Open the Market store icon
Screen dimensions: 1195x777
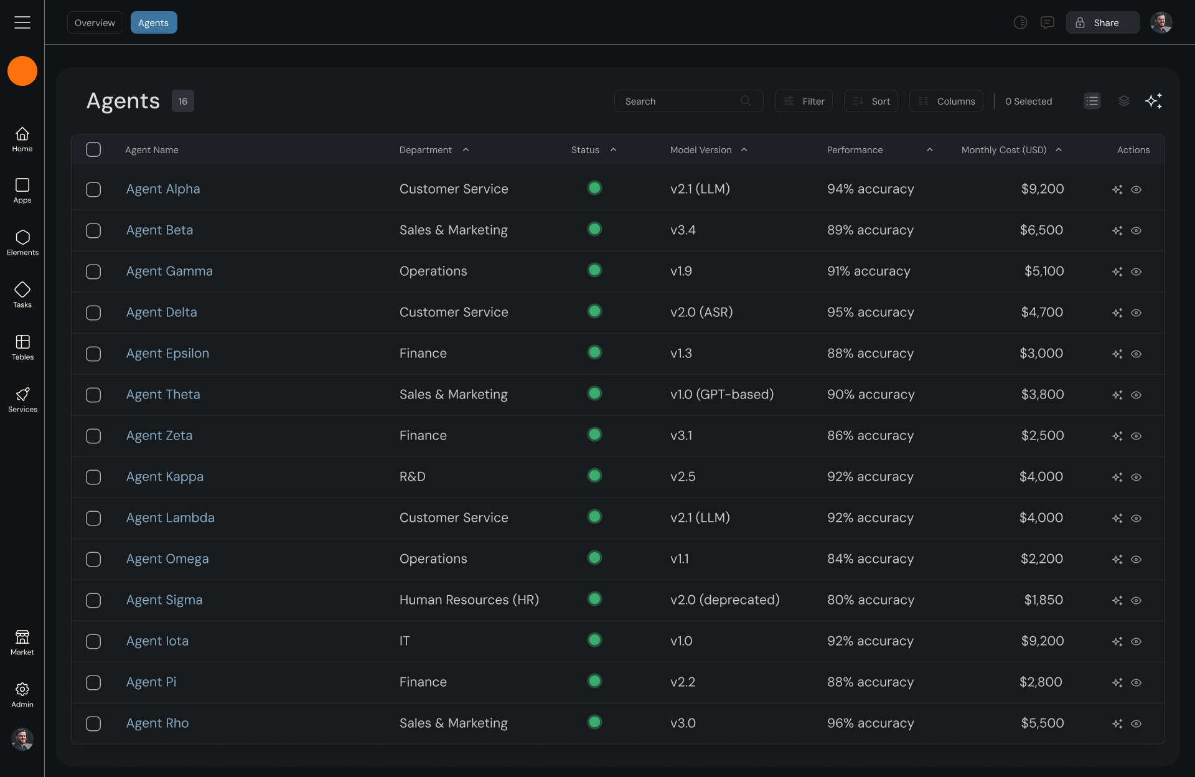click(22, 642)
